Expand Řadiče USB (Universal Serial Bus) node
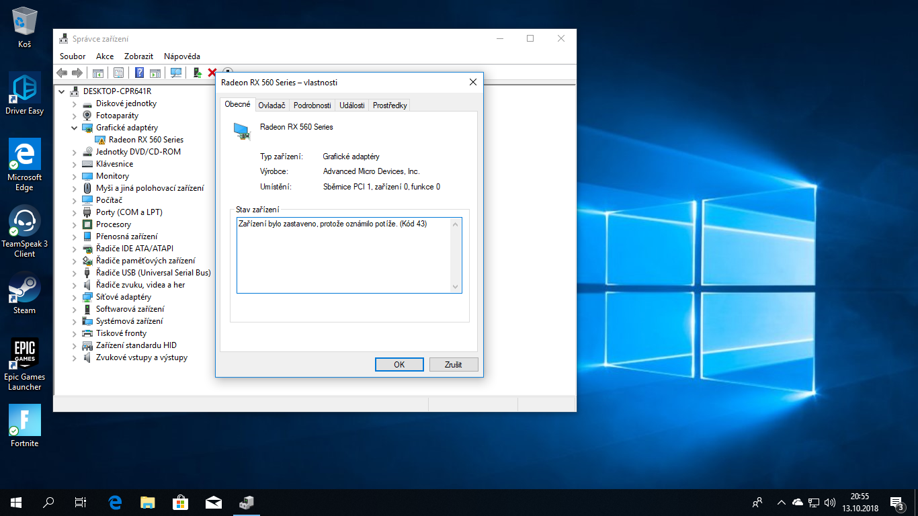 [75, 273]
